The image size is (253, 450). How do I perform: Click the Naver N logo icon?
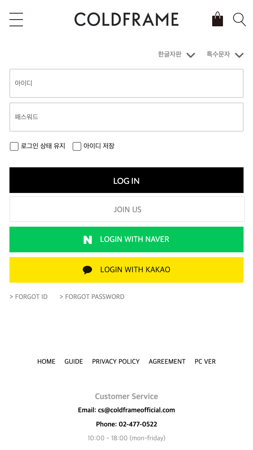[87, 240]
